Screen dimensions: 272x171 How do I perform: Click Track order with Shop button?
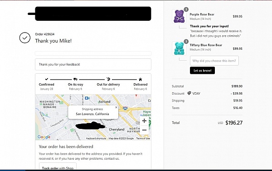click(58, 167)
